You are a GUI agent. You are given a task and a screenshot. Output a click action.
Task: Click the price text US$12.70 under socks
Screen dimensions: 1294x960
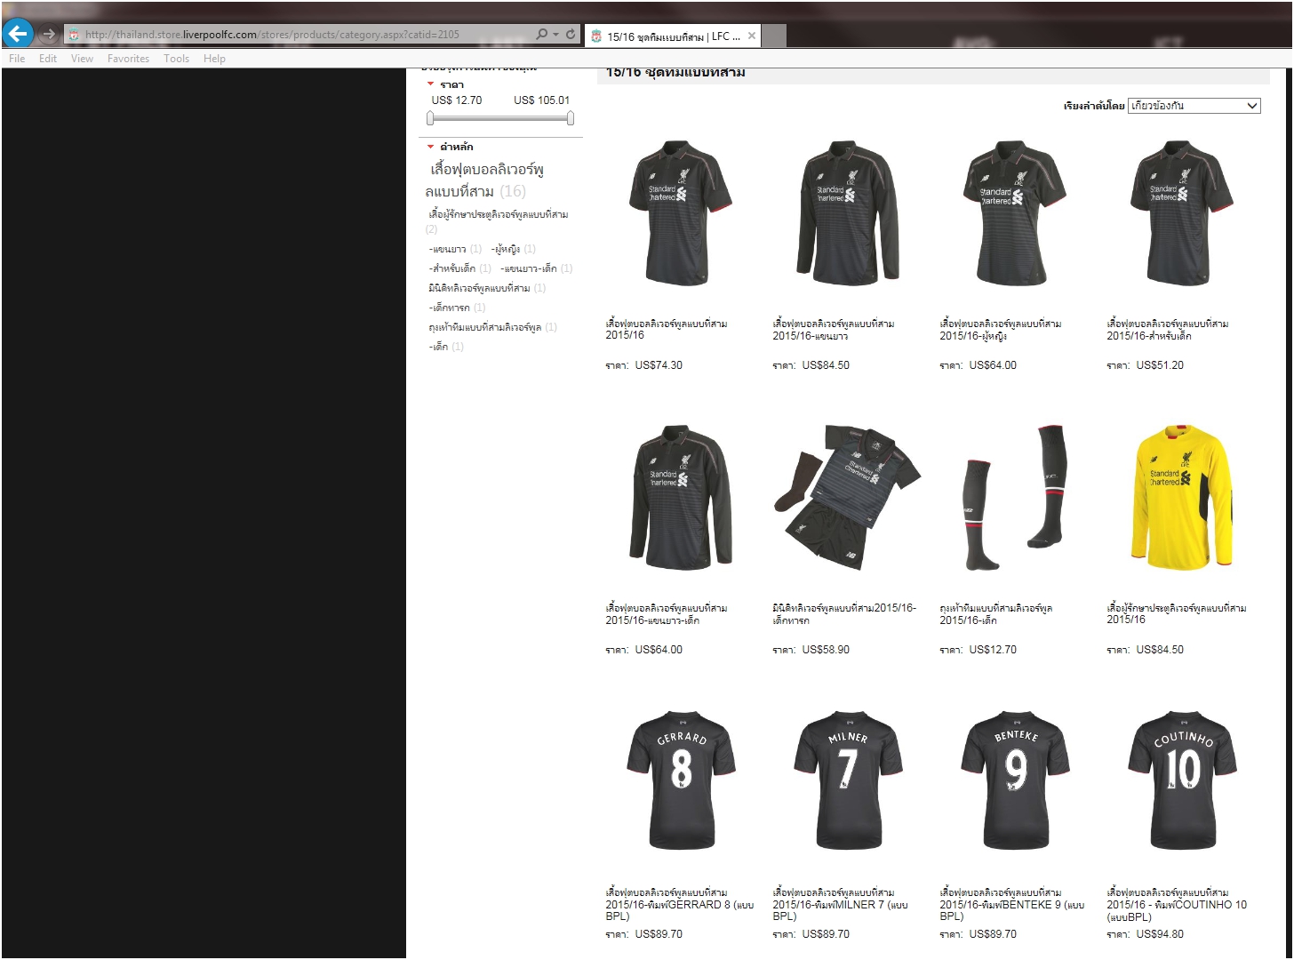coord(993,650)
